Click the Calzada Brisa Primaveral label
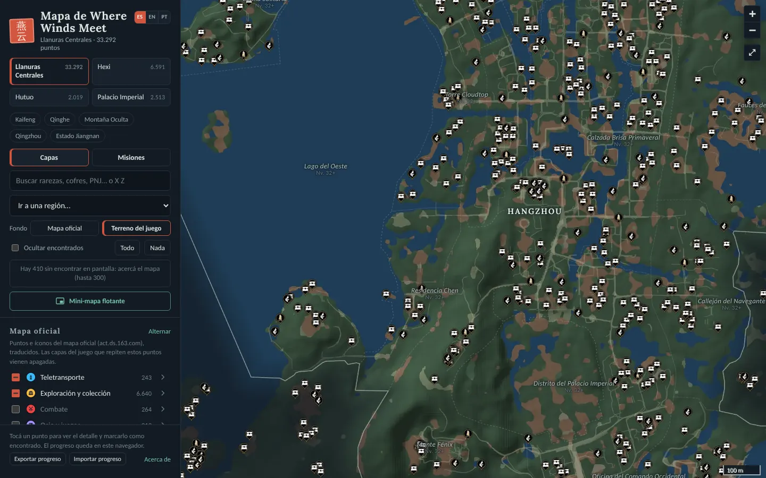Viewport: 766px width, 478px height. point(623,138)
